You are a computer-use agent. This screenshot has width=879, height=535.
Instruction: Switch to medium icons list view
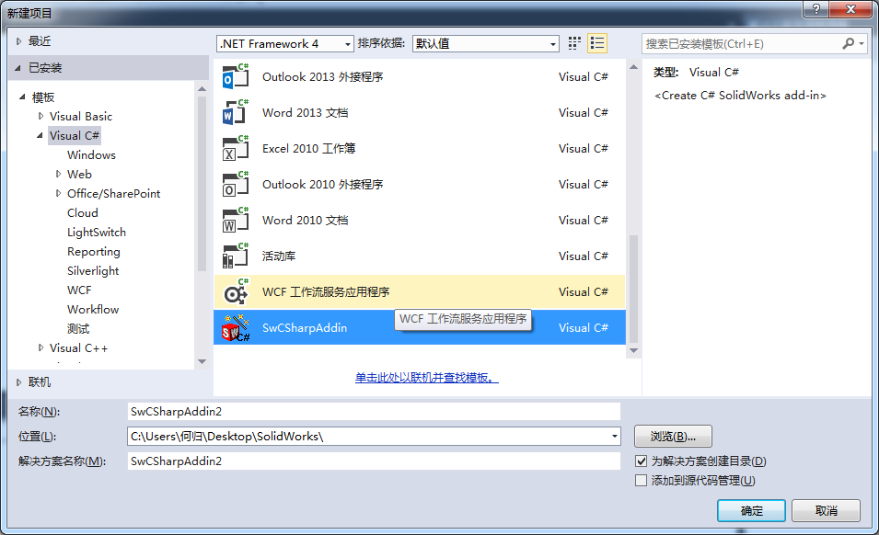(x=597, y=43)
